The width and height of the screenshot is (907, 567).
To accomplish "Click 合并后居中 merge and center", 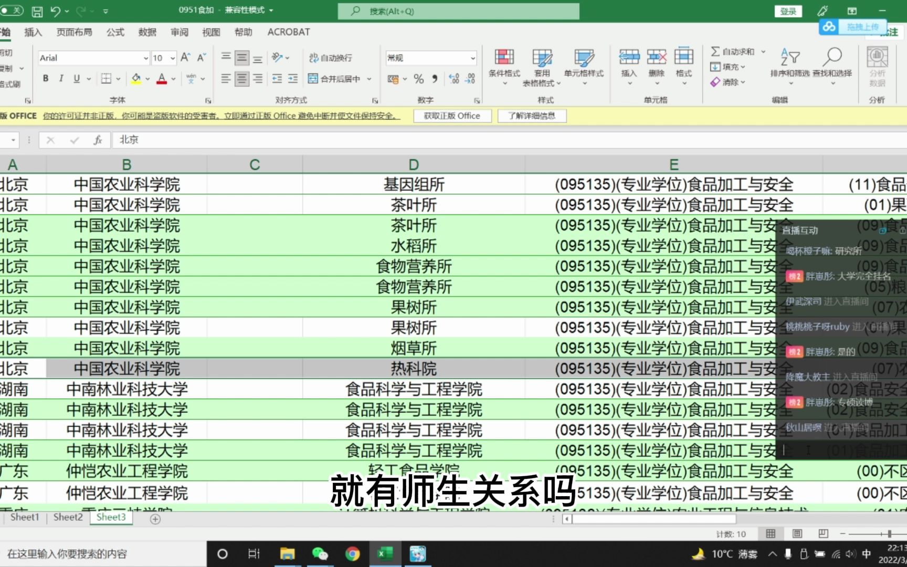I will click(334, 79).
